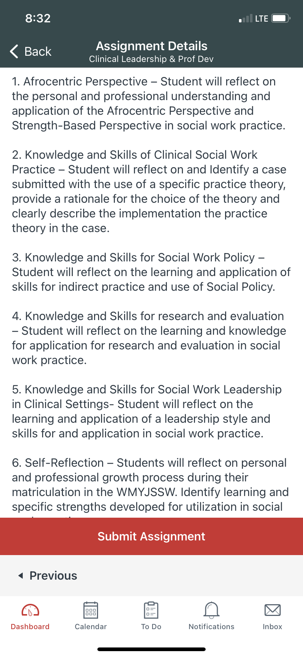Switch to the Inbox tab label
Image resolution: width=303 pixels, height=657 pixels.
273,627
